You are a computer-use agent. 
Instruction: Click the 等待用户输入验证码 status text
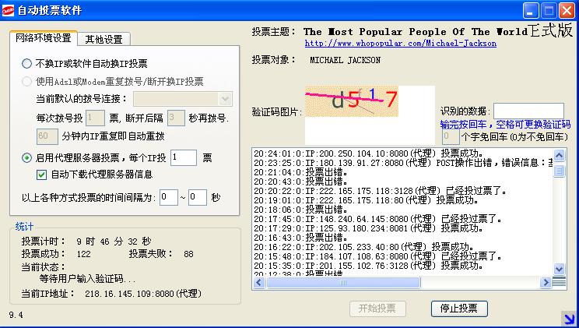click(87, 278)
